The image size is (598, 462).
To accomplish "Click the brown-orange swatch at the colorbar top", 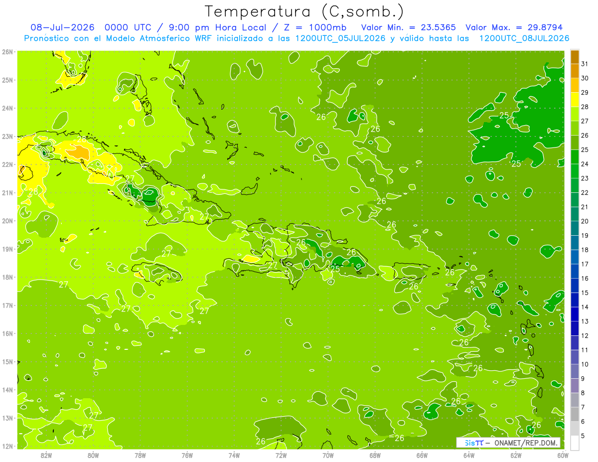I will pyautogui.click(x=575, y=57).
